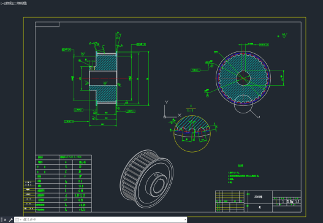
Task: Open the viewport controls label at top-left
Action: coord(13,3)
